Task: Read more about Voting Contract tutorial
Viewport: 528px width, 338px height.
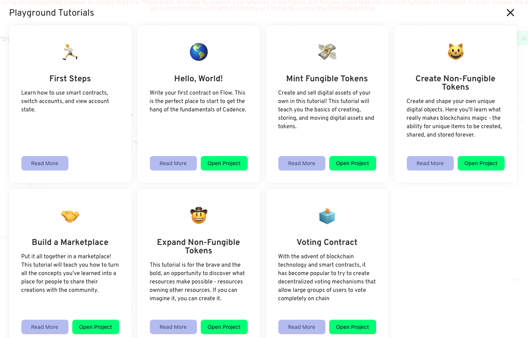Action: tap(302, 327)
